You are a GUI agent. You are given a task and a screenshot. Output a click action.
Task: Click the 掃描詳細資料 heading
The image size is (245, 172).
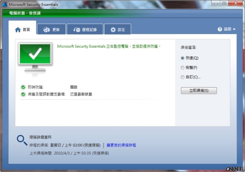(41, 137)
